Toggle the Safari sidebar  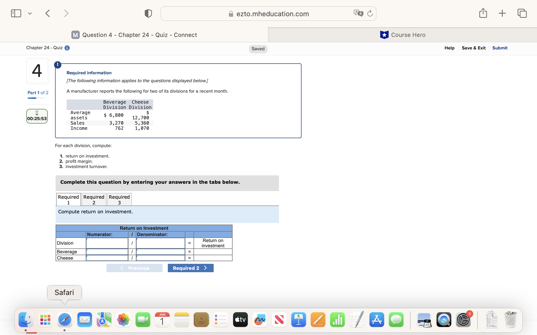tap(16, 13)
